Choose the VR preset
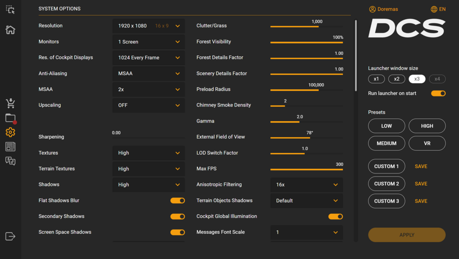The height and width of the screenshot is (259, 459). pos(427,143)
